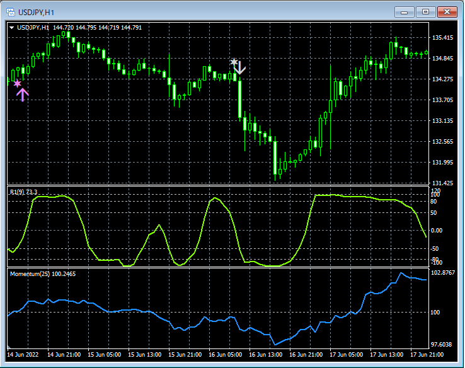Expand the USDJPY,H1 chart dropdown triangle
Viewport: 465px width, 368px height.
12,28
